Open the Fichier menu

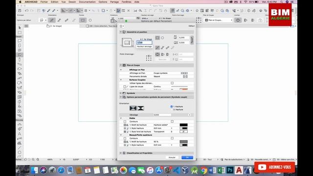click(44, 2)
